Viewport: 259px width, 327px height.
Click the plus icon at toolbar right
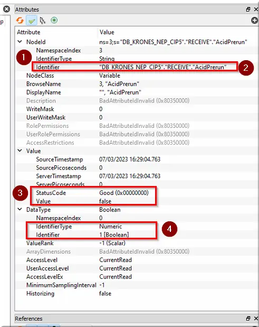pos(254,20)
